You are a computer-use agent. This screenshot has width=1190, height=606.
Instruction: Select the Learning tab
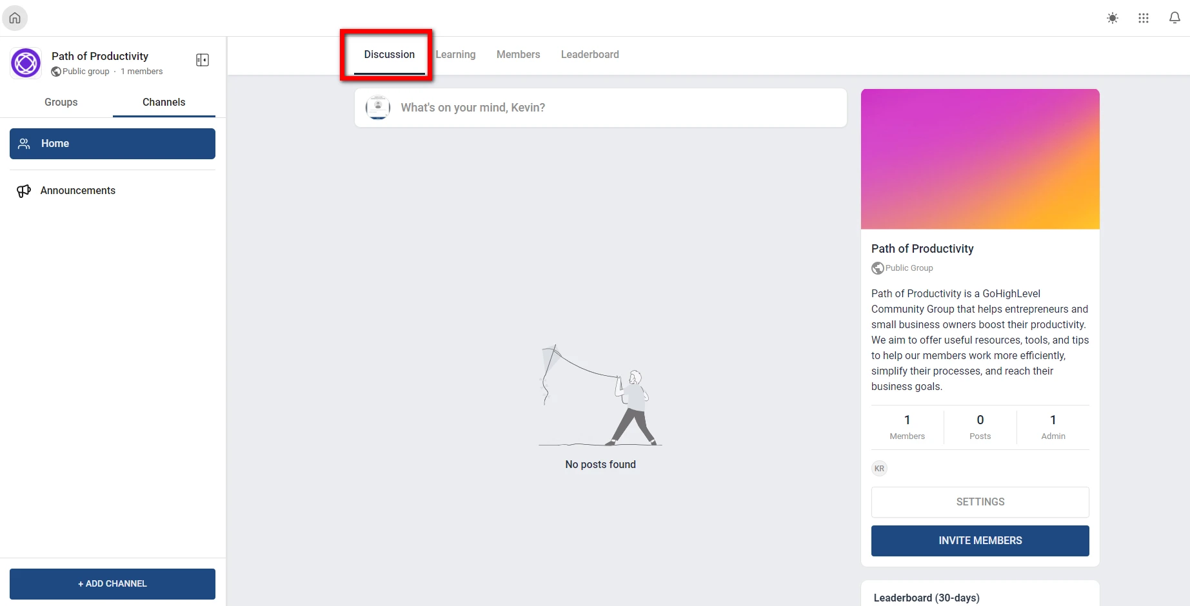coord(455,55)
